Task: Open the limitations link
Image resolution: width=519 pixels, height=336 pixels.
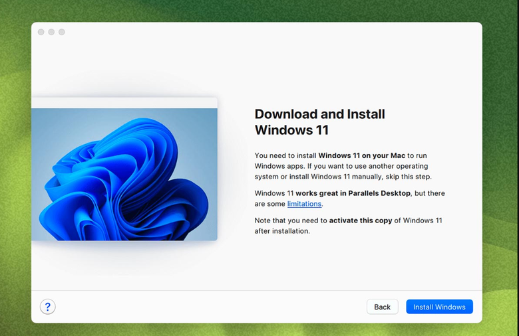Action: (304, 204)
